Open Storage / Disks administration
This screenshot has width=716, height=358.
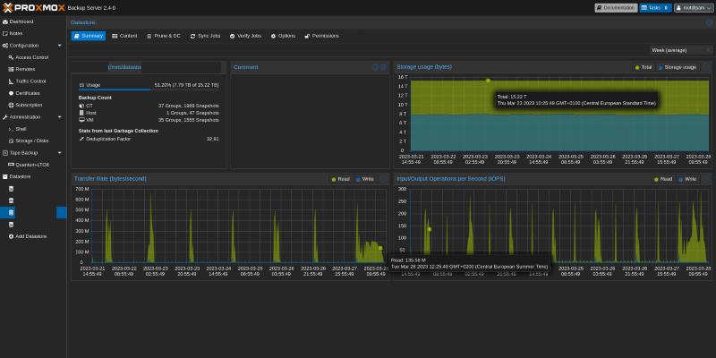tap(31, 141)
